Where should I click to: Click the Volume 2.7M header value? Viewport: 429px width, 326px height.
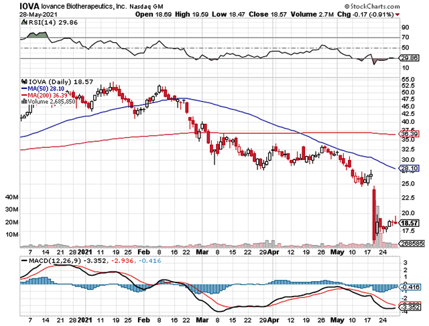click(312, 14)
